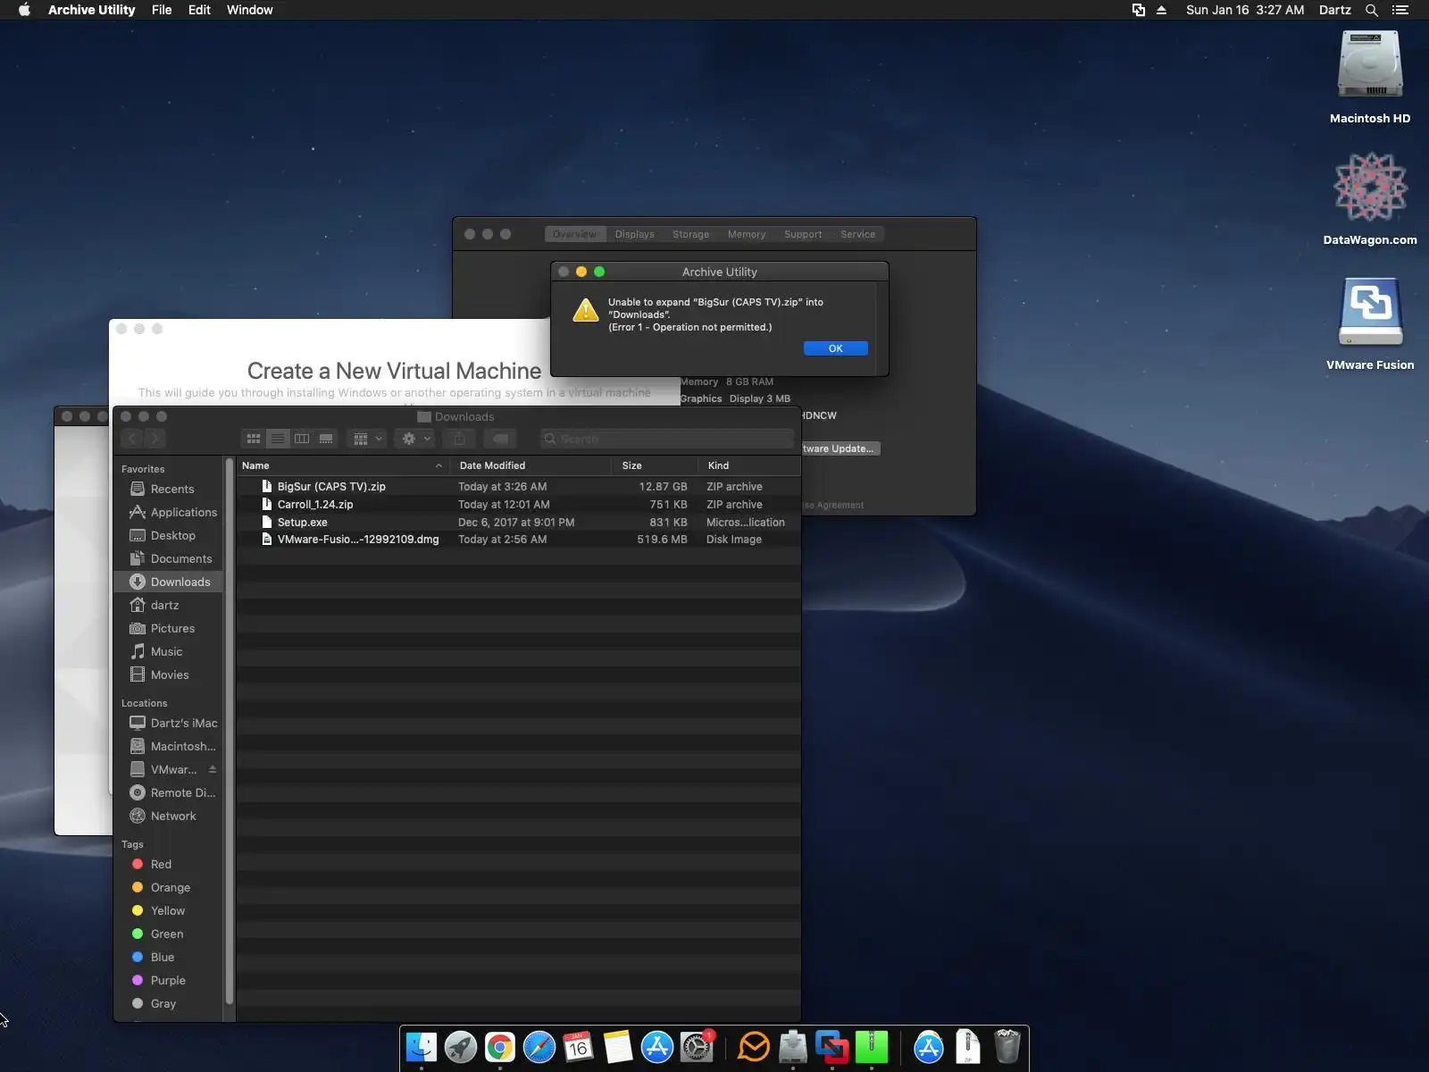Open the Finder action gear dropdown
The width and height of the screenshot is (1429, 1072).
(x=415, y=439)
